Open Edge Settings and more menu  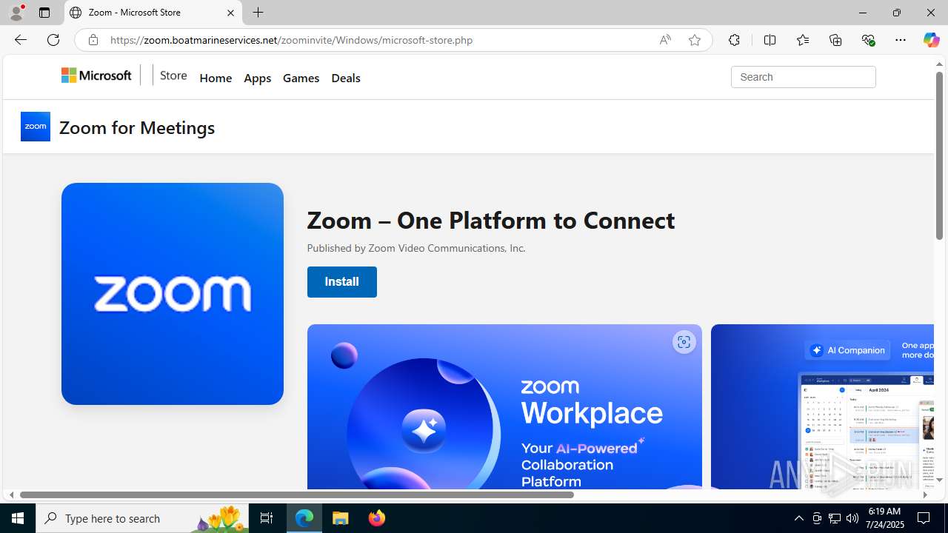(901, 40)
